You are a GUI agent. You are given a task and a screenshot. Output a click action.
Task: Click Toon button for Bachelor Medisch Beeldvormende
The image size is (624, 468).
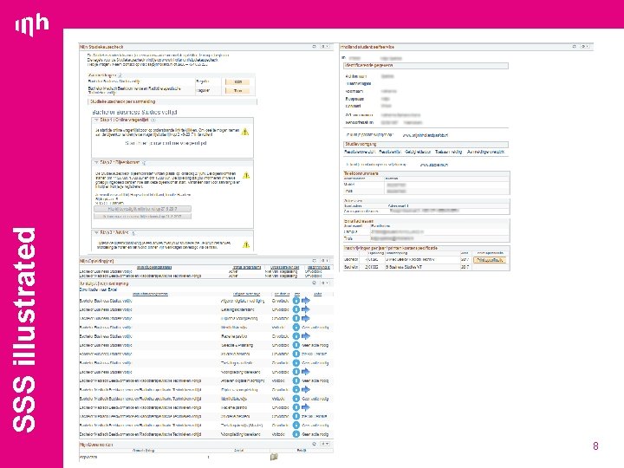pyautogui.click(x=237, y=91)
